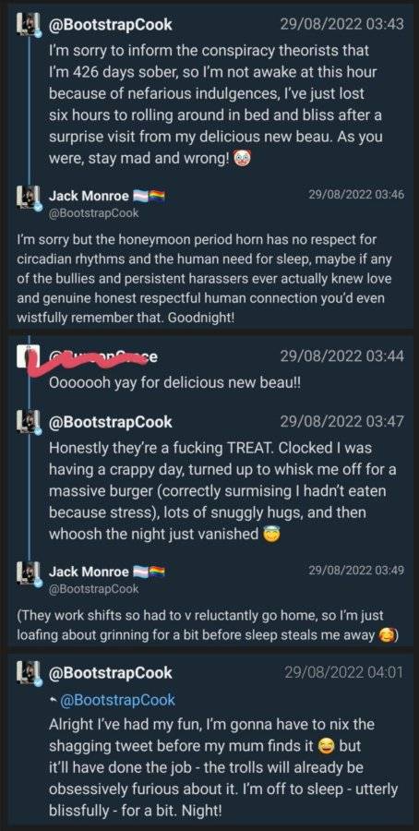The image size is (419, 831).
Task: Click grey @BootstrapCook handle under 03:49 name
Action: (94, 589)
